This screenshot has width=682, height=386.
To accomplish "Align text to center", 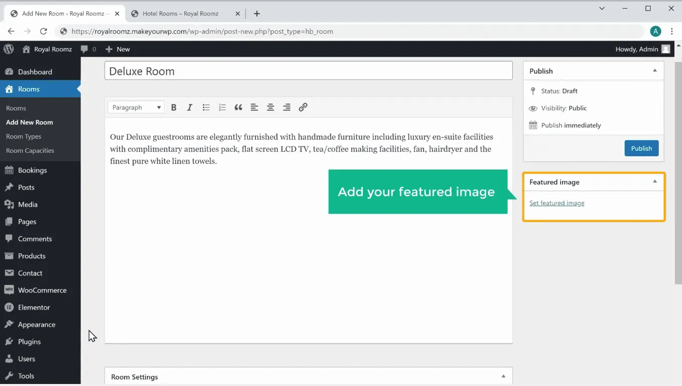I will click(x=270, y=108).
